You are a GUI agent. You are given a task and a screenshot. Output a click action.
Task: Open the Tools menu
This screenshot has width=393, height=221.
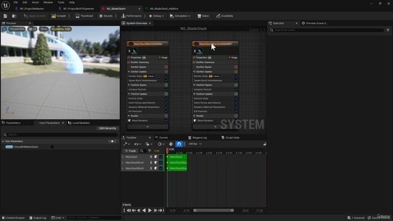pos(61,2)
